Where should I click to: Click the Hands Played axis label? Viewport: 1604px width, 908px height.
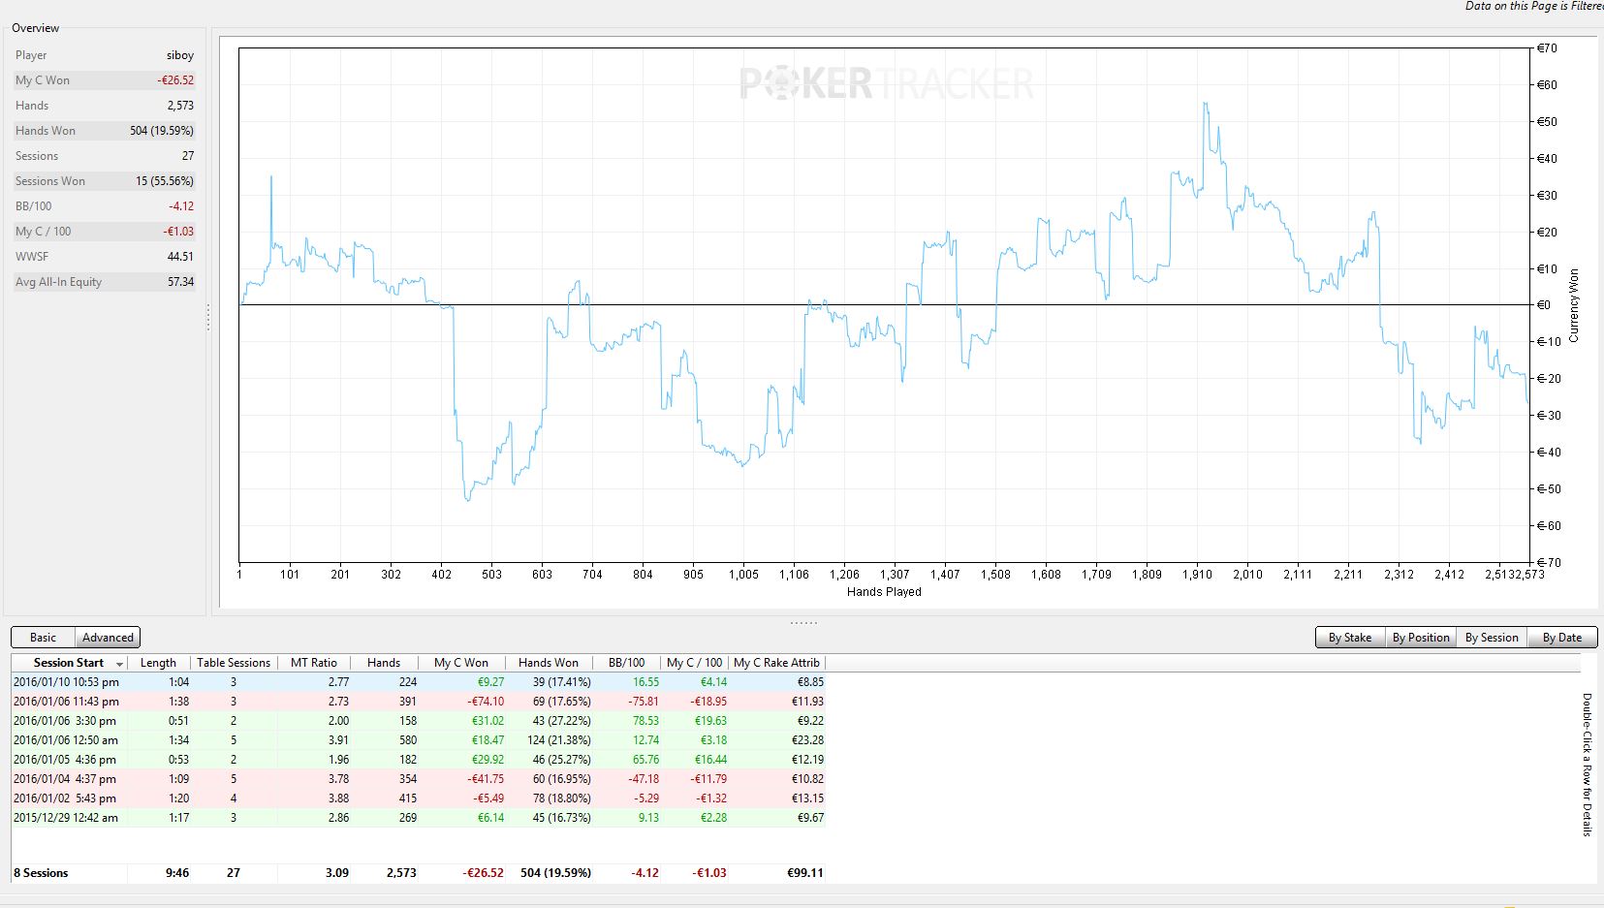[x=884, y=592]
